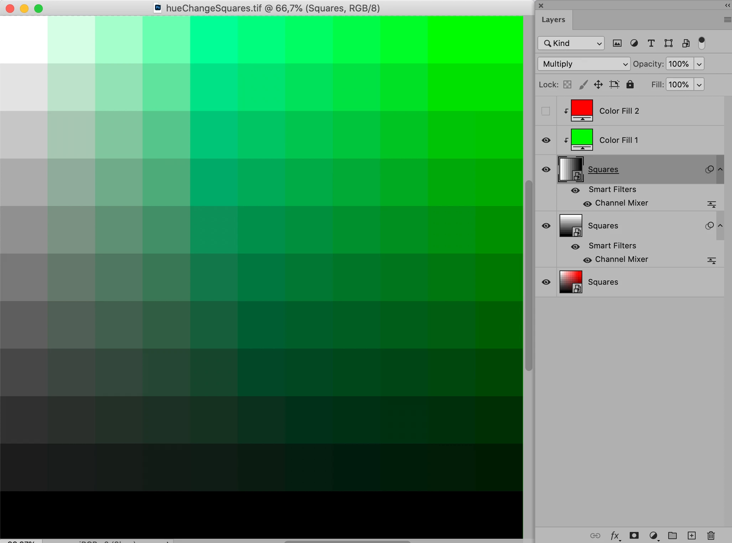Click the red Color Fill 2 thumbnail
732x543 pixels.
click(x=582, y=109)
